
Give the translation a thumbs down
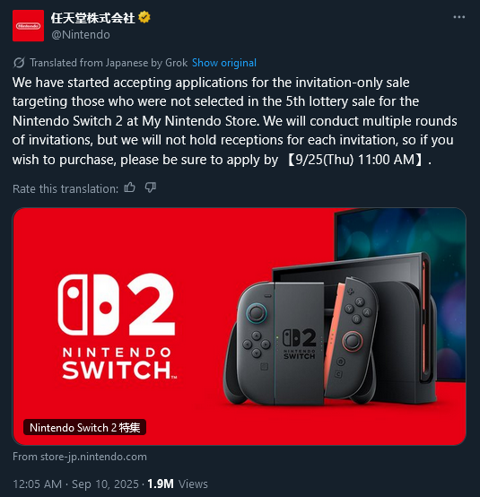coord(151,188)
